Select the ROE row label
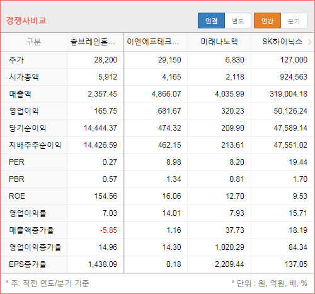Image resolution: width=315 pixels, height=294 pixels. coord(17,196)
